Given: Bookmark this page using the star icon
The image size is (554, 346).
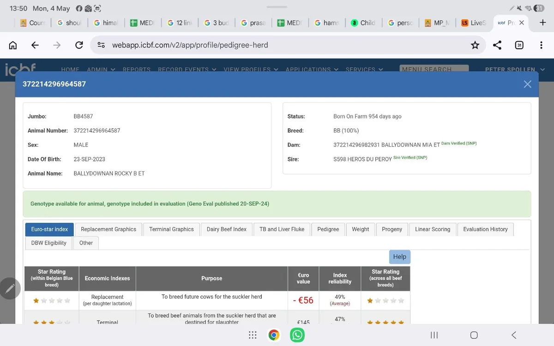Looking at the screenshot, I should (x=475, y=45).
